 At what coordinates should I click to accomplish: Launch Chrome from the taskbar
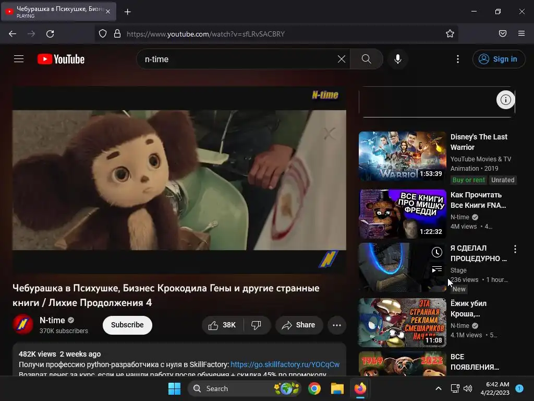[314, 388]
